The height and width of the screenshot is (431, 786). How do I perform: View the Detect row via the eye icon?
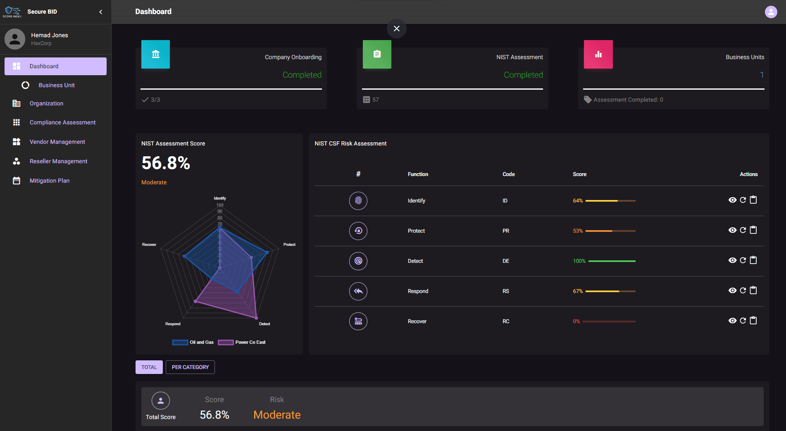(732, 260)
